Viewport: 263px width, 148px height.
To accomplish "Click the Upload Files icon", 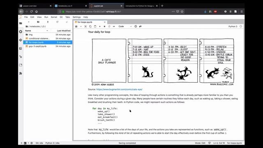I will tap(48, 22).
